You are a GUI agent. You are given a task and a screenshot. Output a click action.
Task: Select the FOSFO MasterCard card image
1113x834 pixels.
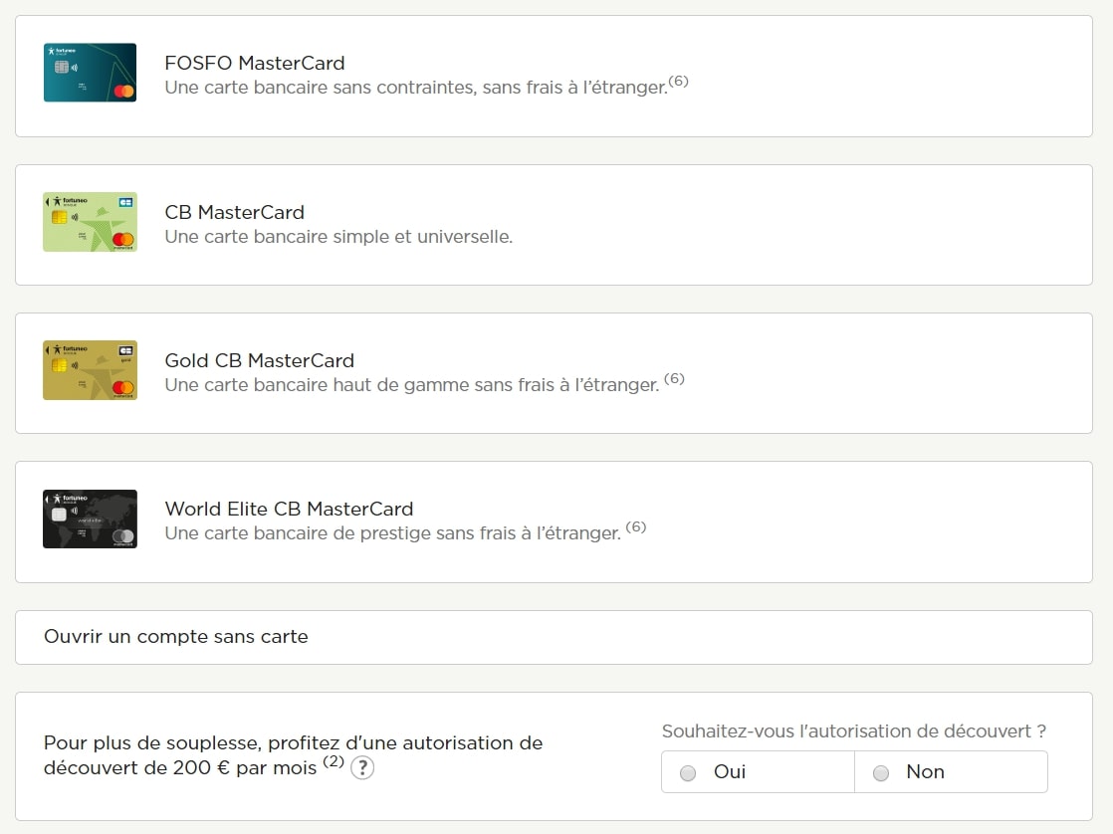91,73
